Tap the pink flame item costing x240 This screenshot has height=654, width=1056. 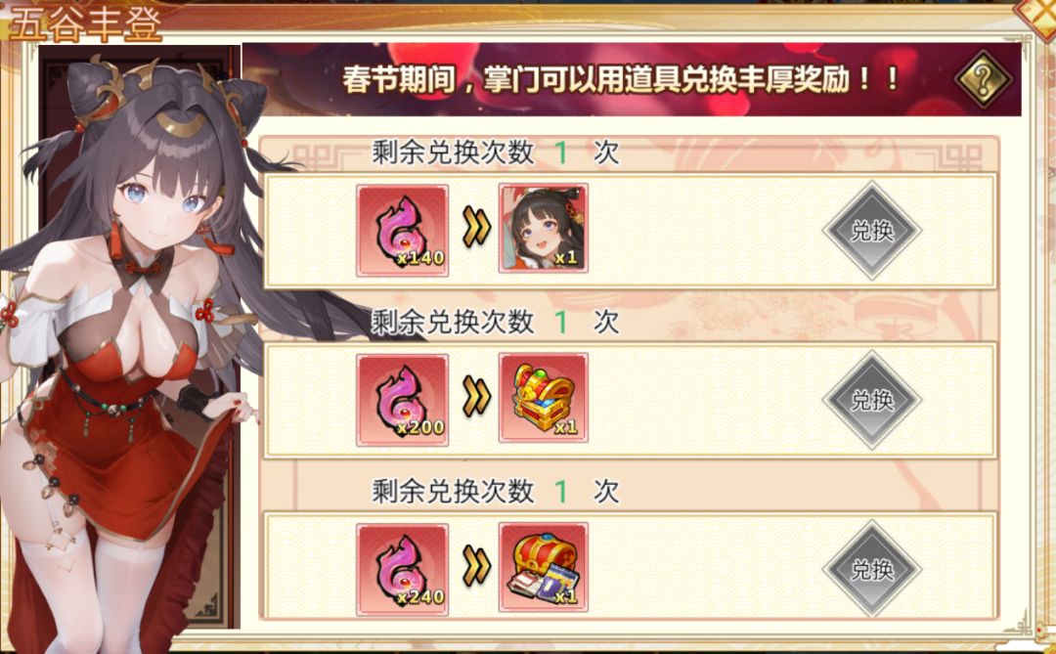402,570
